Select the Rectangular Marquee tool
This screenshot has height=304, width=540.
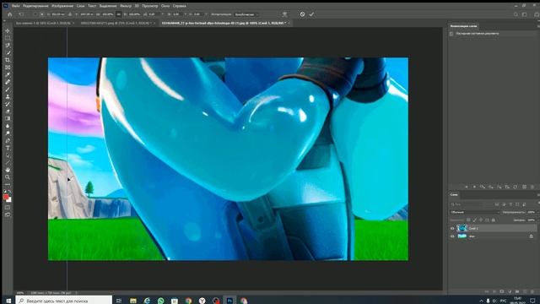point(8,38)
